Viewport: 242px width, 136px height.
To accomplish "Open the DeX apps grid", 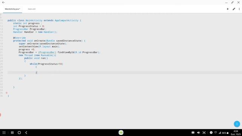I will coord(4,133).
